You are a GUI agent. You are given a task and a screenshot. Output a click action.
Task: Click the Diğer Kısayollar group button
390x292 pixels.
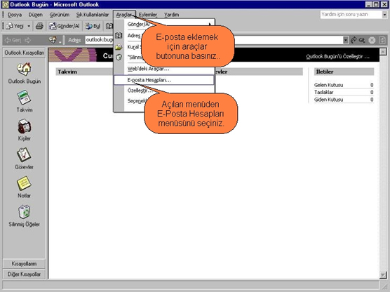coord(24,274)
